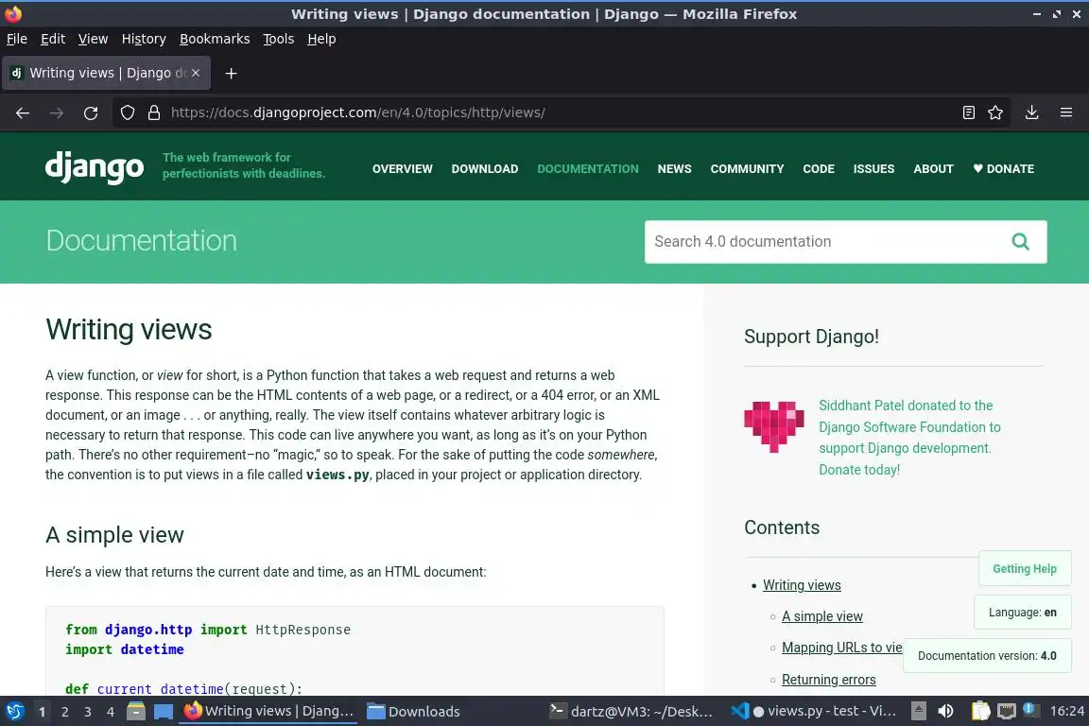Bookmark this page with the star icon
The height and width of the screenshot is (726, 1089).
(x=995, y=112)
